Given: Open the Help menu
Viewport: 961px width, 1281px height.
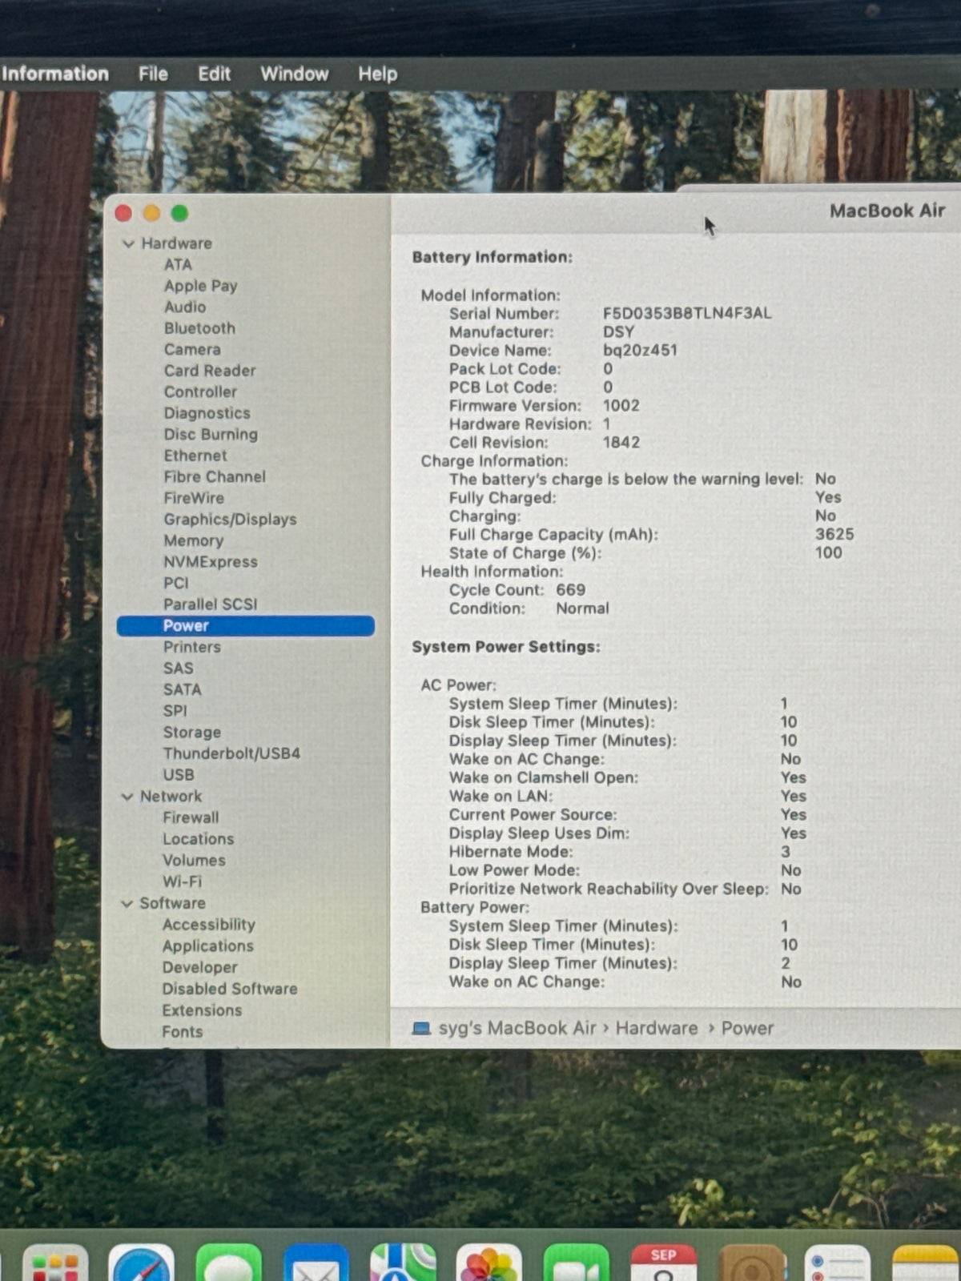Looking at the screenshot, I should 378,74.
